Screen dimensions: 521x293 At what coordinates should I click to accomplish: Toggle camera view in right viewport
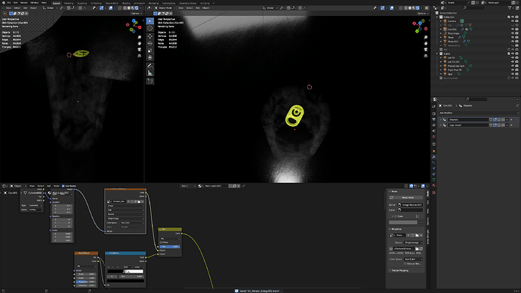(x=426, y=50)
